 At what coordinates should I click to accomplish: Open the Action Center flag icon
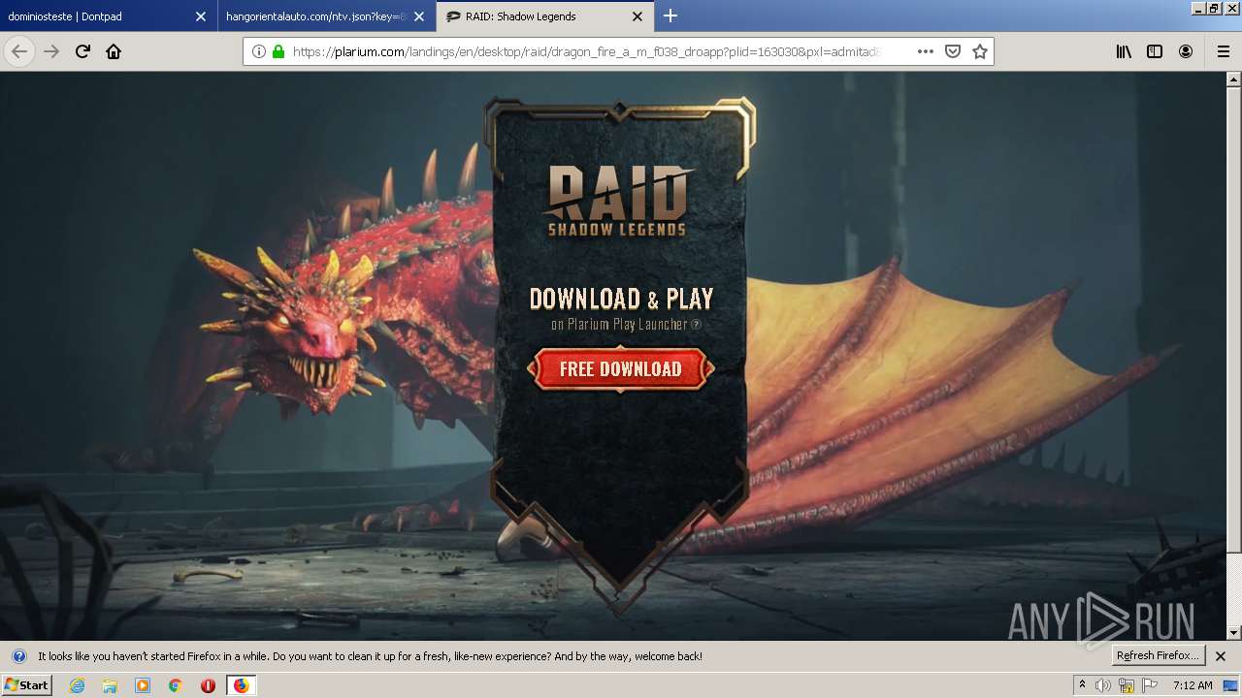(1150, 685)
